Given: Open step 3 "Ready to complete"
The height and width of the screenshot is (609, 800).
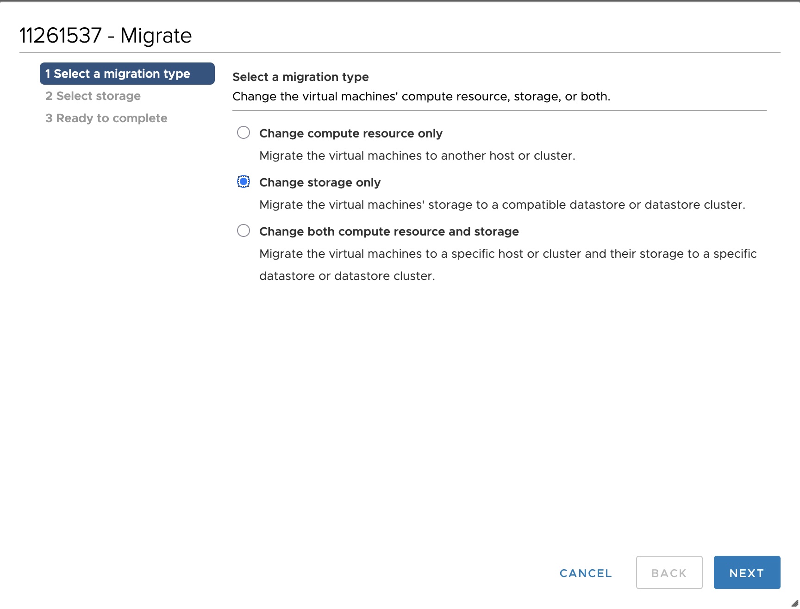Looking at the screenshot, I should (106, 118).
